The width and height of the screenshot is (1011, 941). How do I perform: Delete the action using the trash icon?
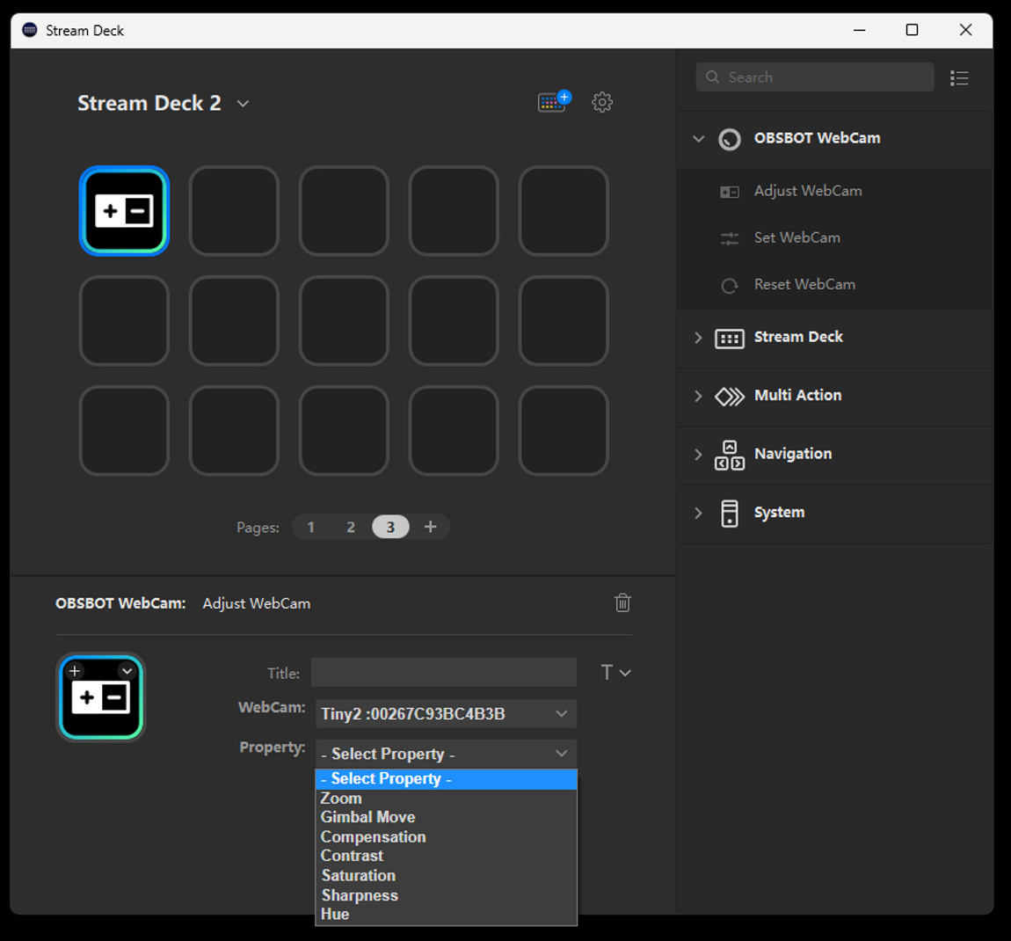click(x=622, y=603)
